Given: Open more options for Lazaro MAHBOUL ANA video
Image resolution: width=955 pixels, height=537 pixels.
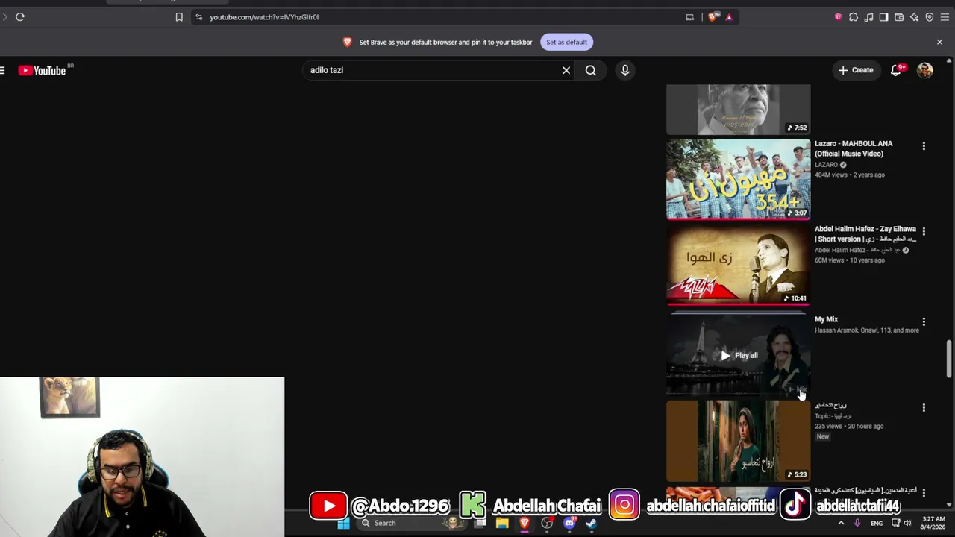Looking at the screenshot, I should click(924, 147).
